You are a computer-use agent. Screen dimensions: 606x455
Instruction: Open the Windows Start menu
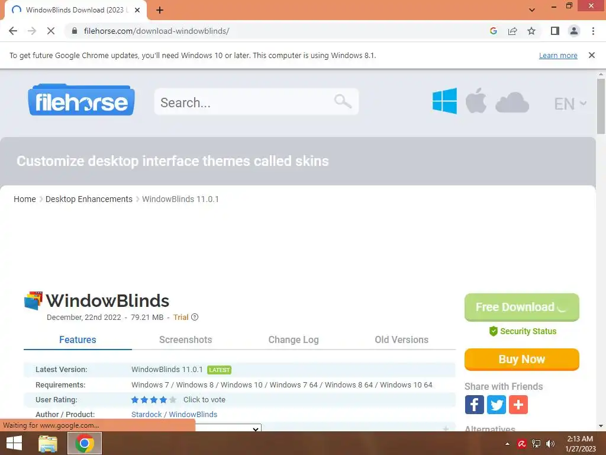coord(14,443)
